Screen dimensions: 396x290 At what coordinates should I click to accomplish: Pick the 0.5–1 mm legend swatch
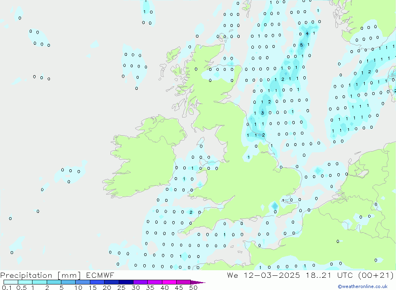25,282
